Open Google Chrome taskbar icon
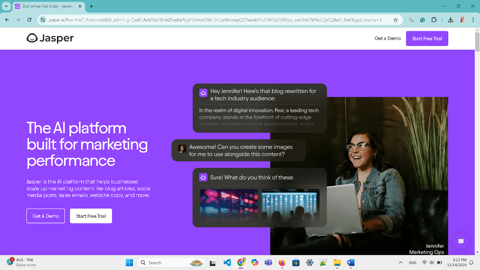The width and height of the screenshot is (480, 270). [x=241, y=262]
